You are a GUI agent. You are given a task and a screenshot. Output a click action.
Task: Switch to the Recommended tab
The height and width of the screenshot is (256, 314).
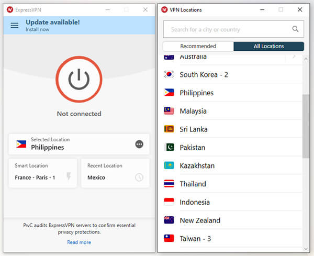click(x=198, y=46)
